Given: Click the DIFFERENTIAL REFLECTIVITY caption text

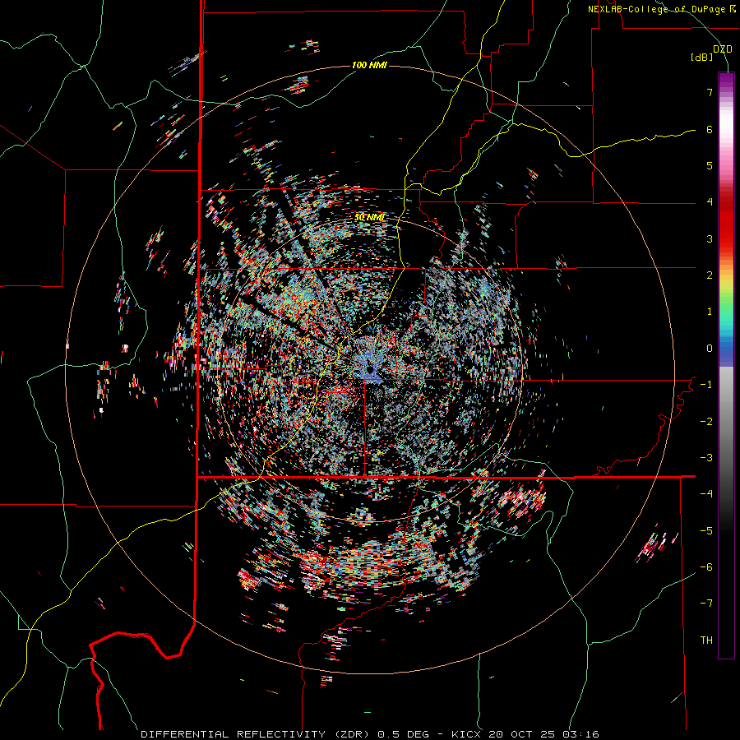Looking at the screenshot, I should pyautogui.click(x=234, y=734).
